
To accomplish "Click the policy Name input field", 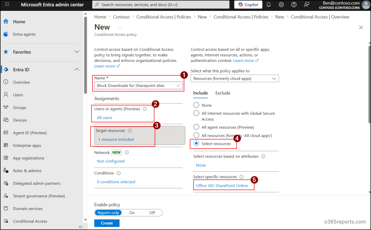I will (138, 85).
